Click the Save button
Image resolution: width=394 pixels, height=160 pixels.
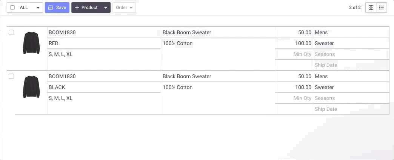57,8
